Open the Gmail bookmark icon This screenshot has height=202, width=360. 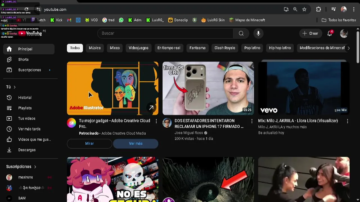point(69,20)
